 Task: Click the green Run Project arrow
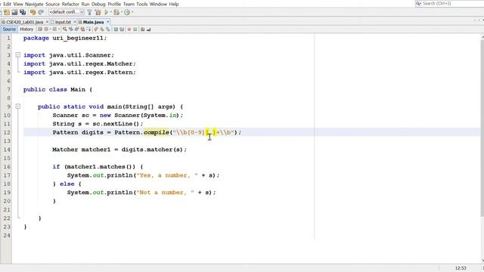click(x=107, y=12)
